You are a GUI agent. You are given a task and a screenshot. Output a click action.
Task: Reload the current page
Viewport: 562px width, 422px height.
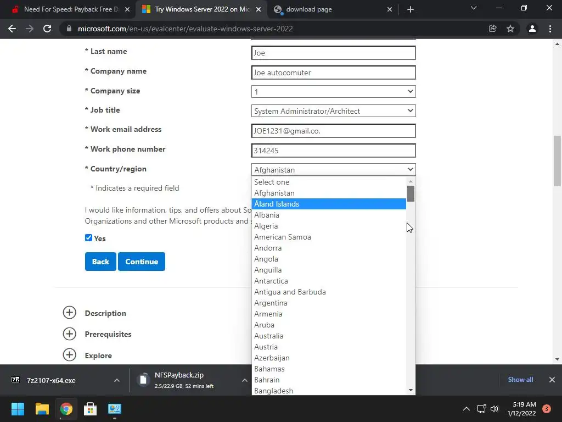point(47,29)
